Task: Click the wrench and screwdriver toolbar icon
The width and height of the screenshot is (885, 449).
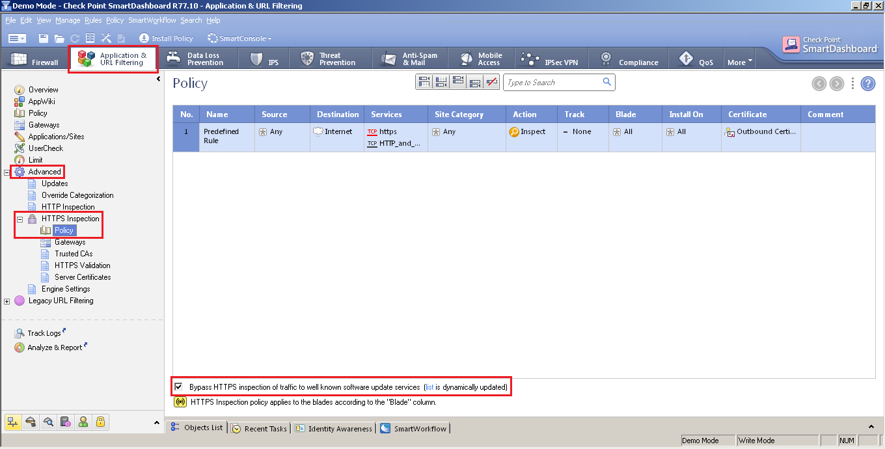Action: pyautogui.click(x=106, y=38)
